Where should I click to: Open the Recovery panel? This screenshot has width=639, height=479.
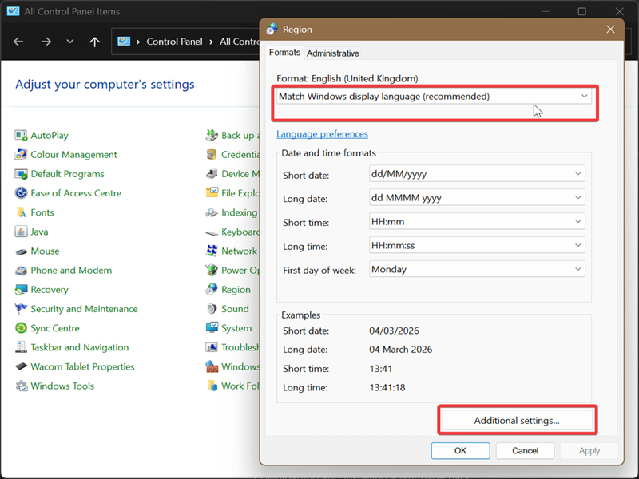49,289
